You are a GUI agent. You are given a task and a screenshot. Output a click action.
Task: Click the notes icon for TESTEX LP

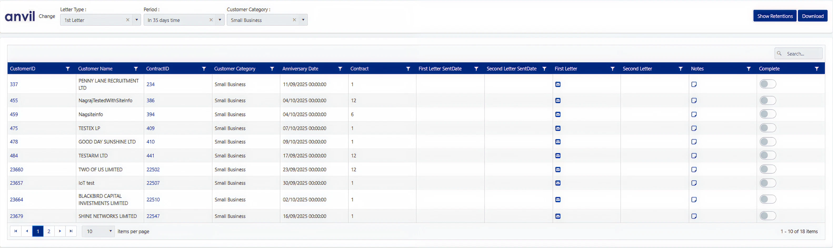(694, 128)
